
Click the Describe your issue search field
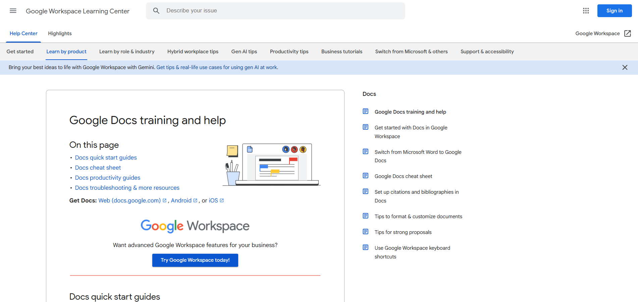[275, 10]
